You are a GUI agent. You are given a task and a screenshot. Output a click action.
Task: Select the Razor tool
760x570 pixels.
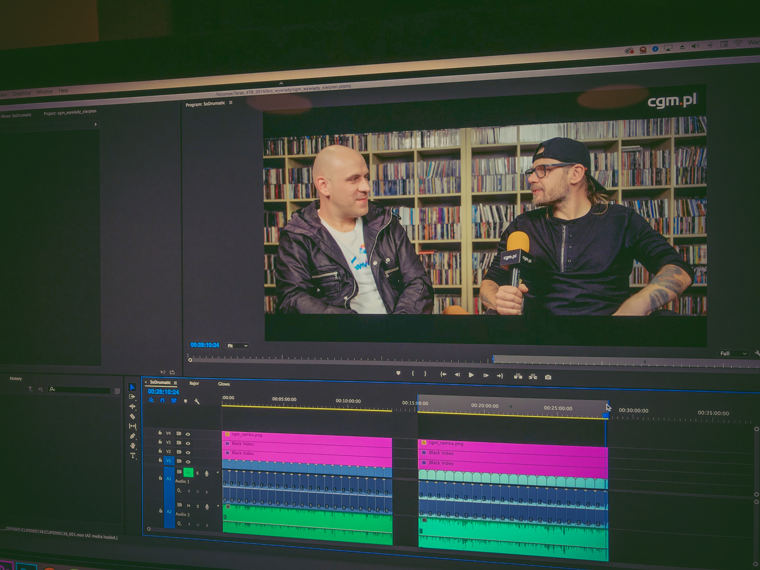tap(132, 416)
